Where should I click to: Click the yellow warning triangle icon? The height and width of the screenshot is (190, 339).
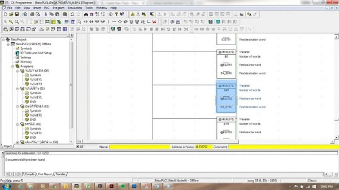click(x=133, y=14)
